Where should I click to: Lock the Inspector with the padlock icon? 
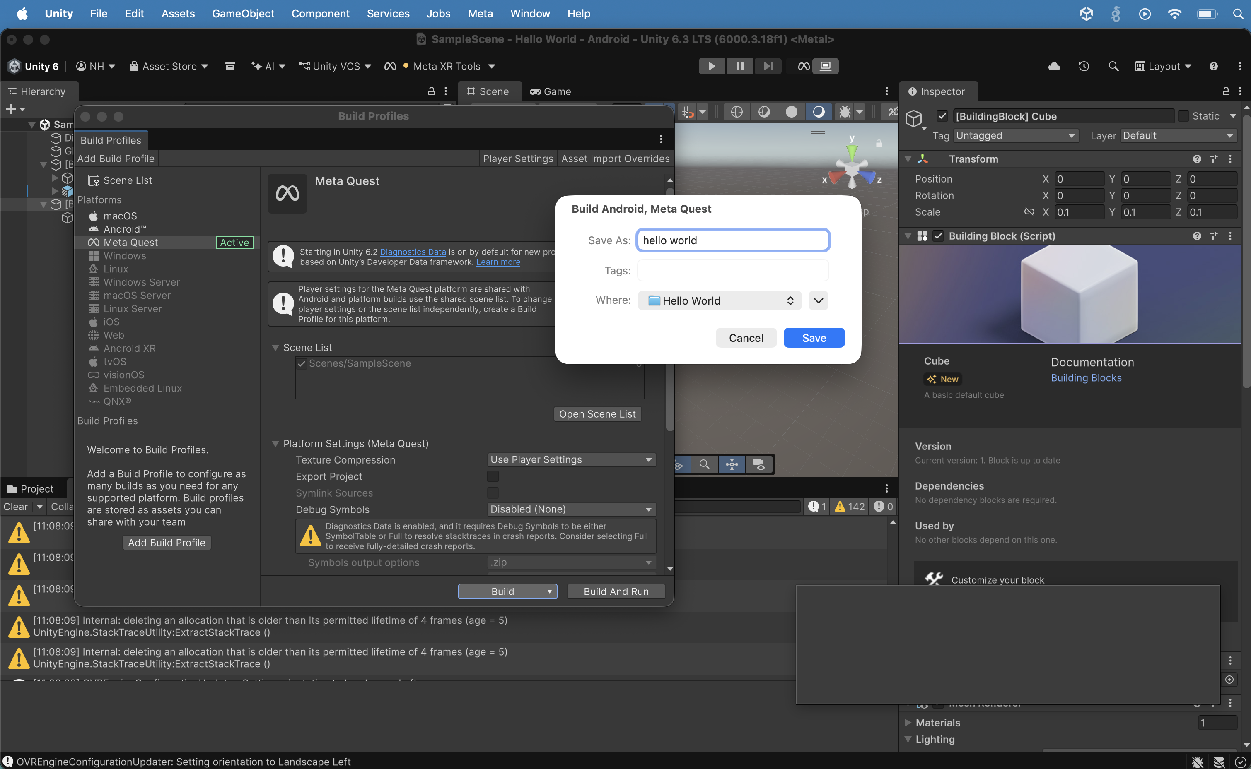[1226, 91]
